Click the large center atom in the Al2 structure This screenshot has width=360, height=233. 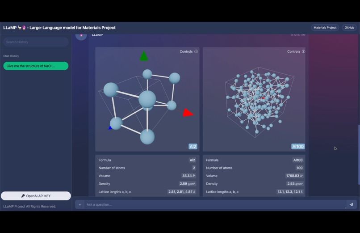tap(147, 99)
